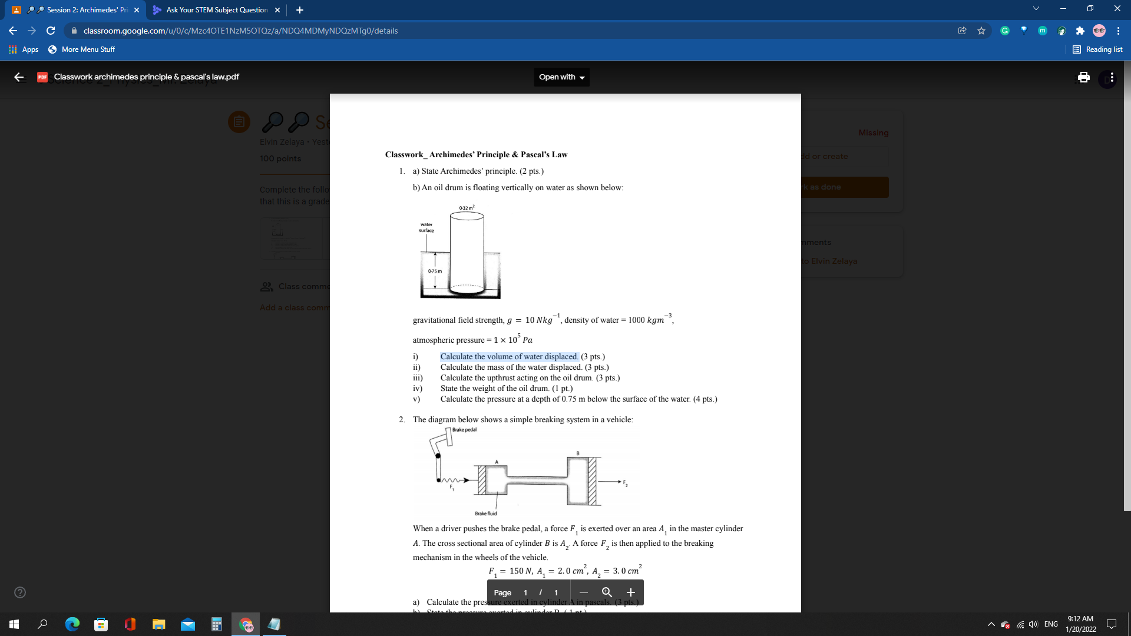Switch to Chrome in taskbar
Screen dimensions: 1131x636
pos(246,624)
